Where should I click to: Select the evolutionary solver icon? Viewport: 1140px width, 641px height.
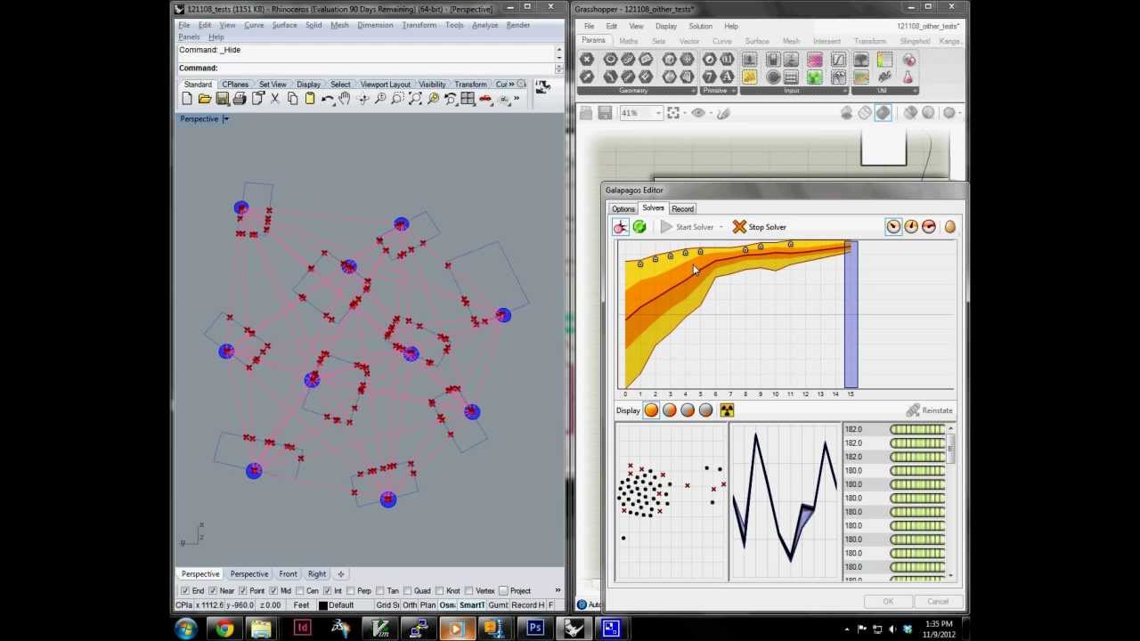pyautogui.click(x=621, y=227)
